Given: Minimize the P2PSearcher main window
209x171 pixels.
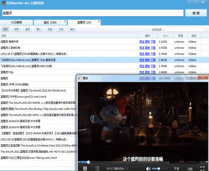Looking at the screenshot, I should (x=190, y=2).
